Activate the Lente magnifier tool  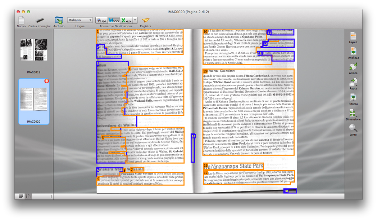[353, 129]
